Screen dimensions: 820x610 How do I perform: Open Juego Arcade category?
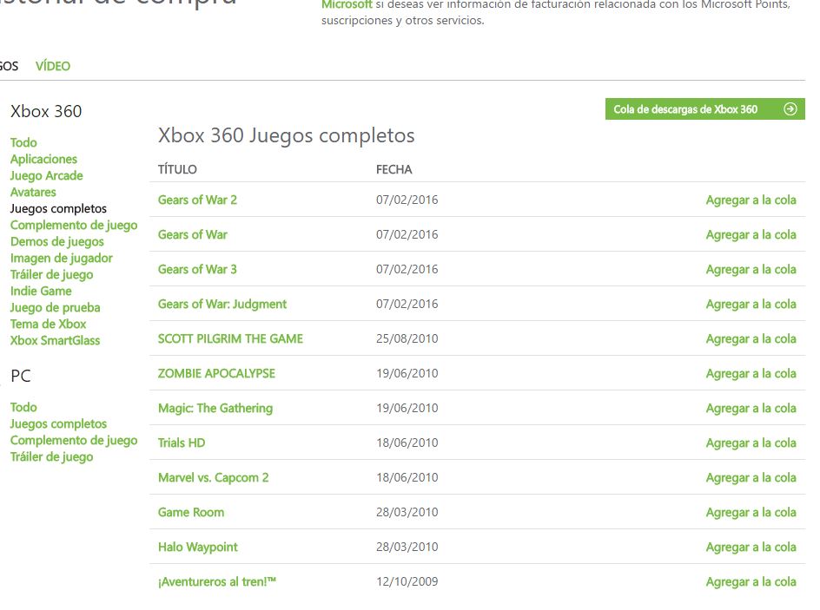[x=47, y=175]
